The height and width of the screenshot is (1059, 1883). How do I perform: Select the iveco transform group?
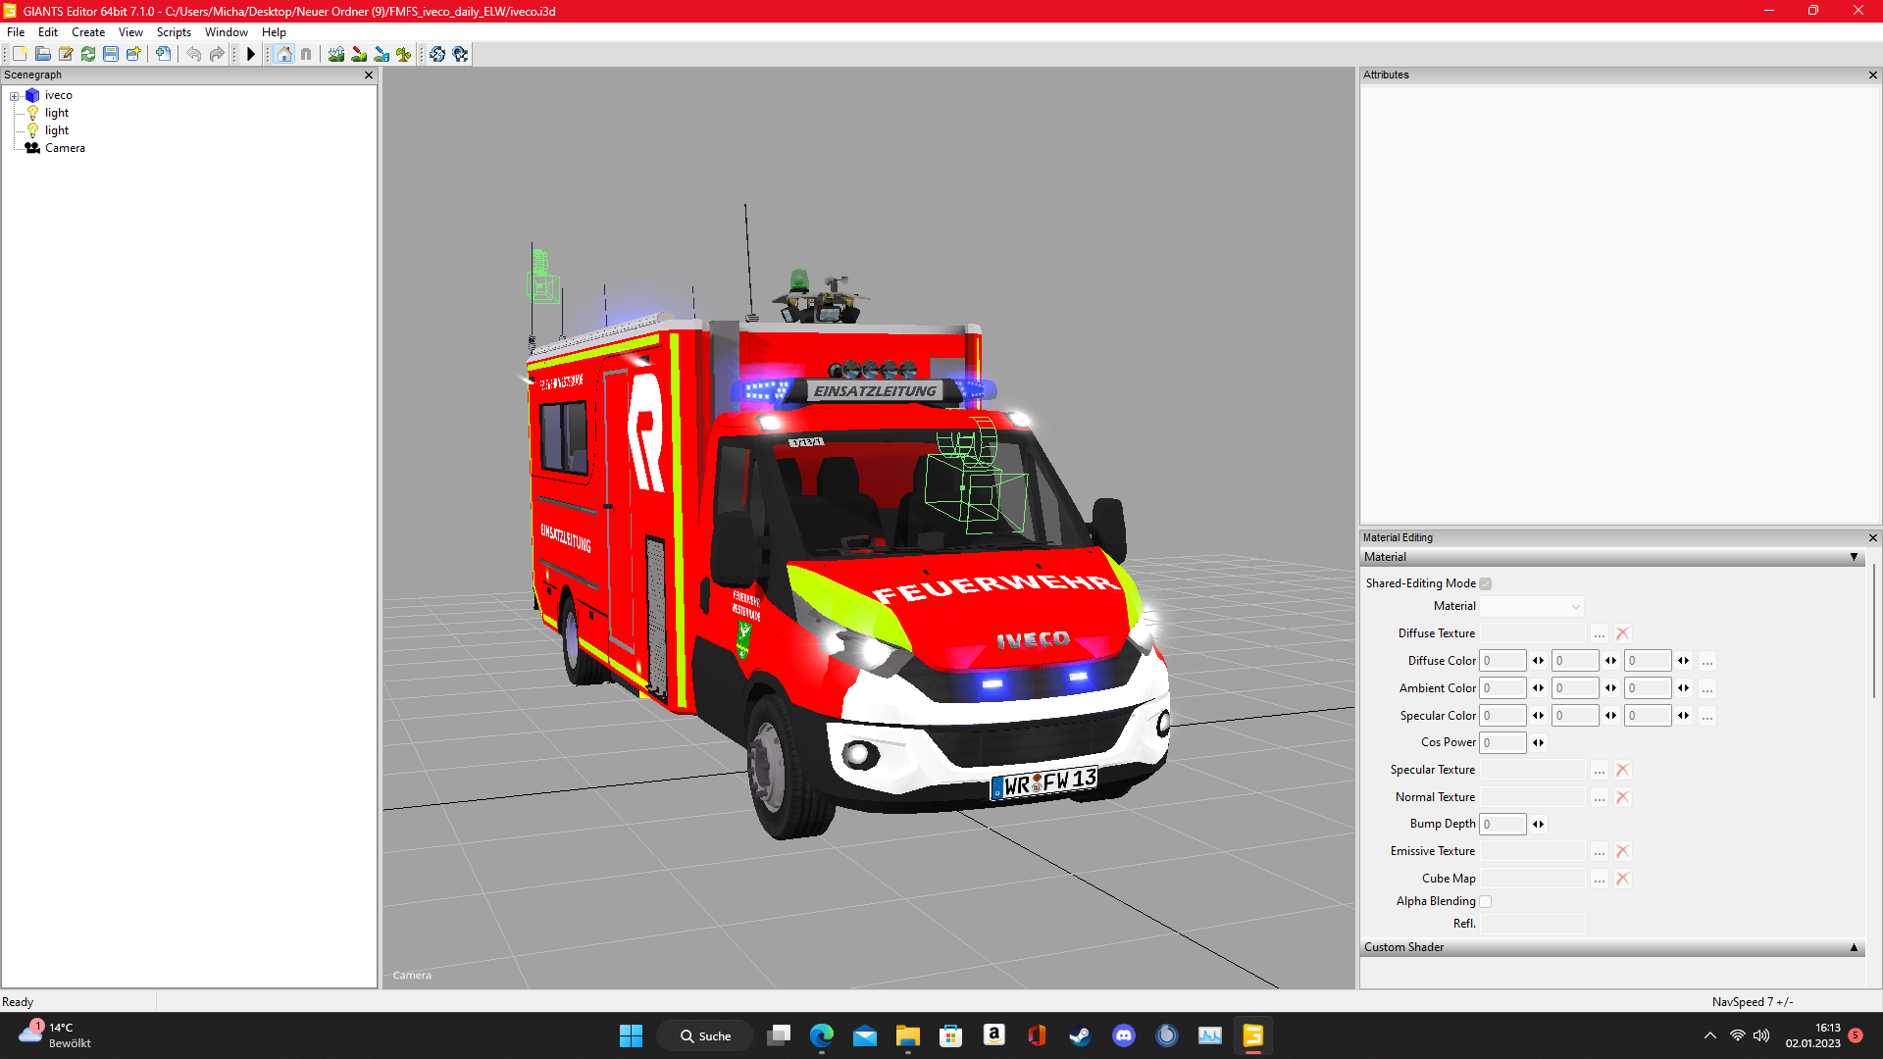click(x=58, y=95)
